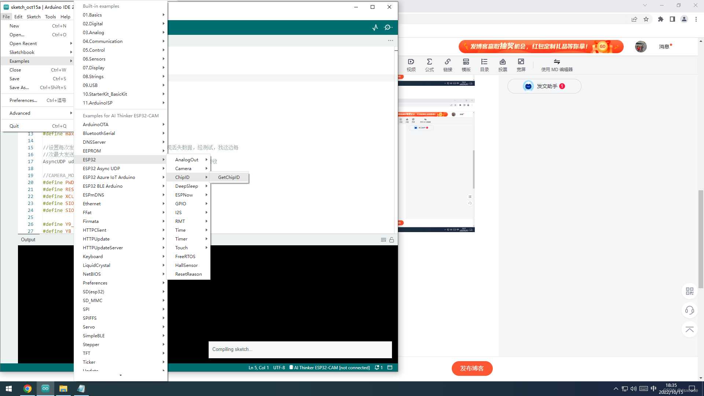This screenshot has height=396, width=704.
Task: Open the Serial Plotter icon
Action: (x=375, y=27)
